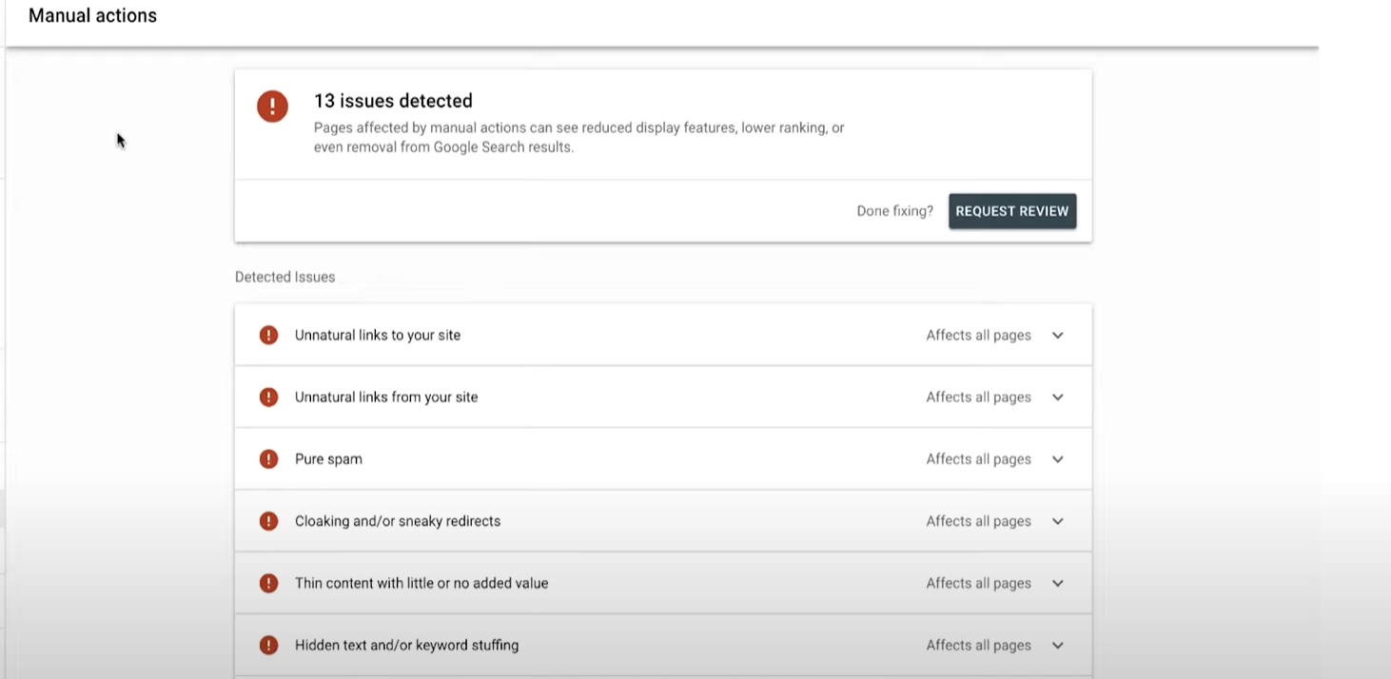This screenshot has width=1391, height=679.
Task: Click the Manual actions page heading
Action: point(92,15)
